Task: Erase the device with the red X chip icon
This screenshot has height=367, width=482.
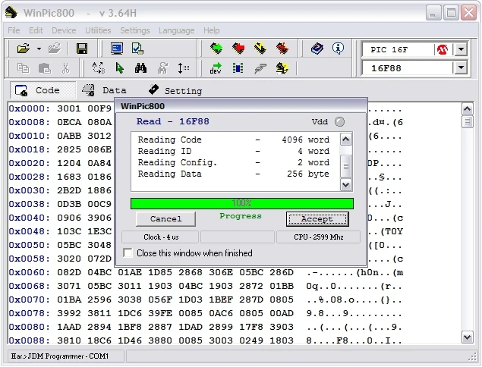Action: (282, 49)
